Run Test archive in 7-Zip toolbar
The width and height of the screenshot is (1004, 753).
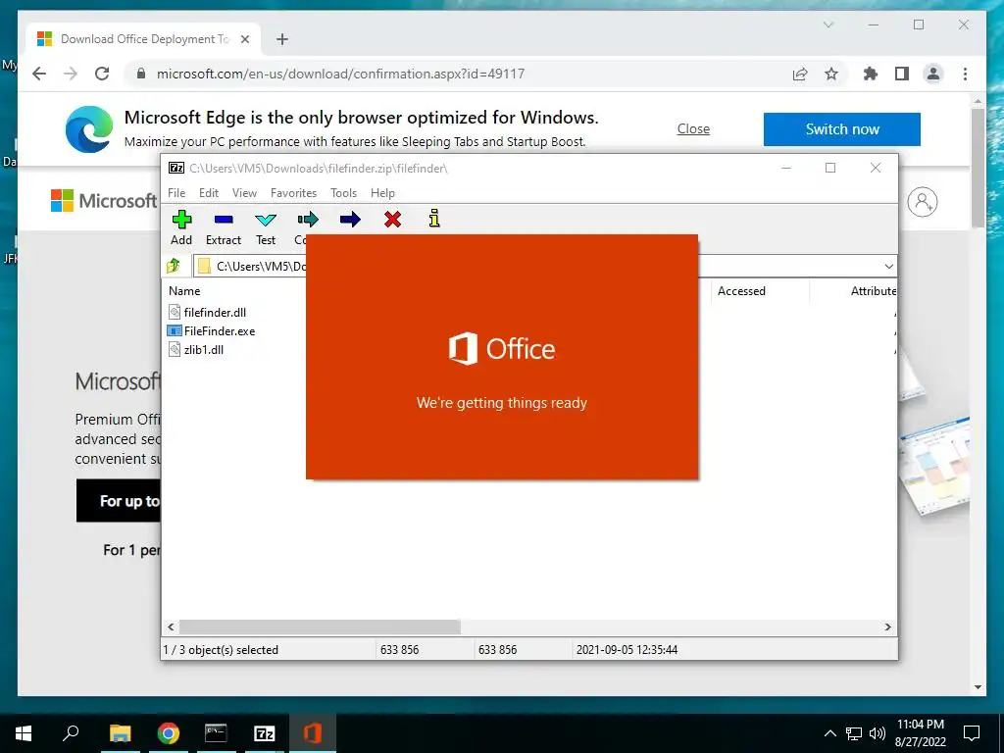coord(265,220)
